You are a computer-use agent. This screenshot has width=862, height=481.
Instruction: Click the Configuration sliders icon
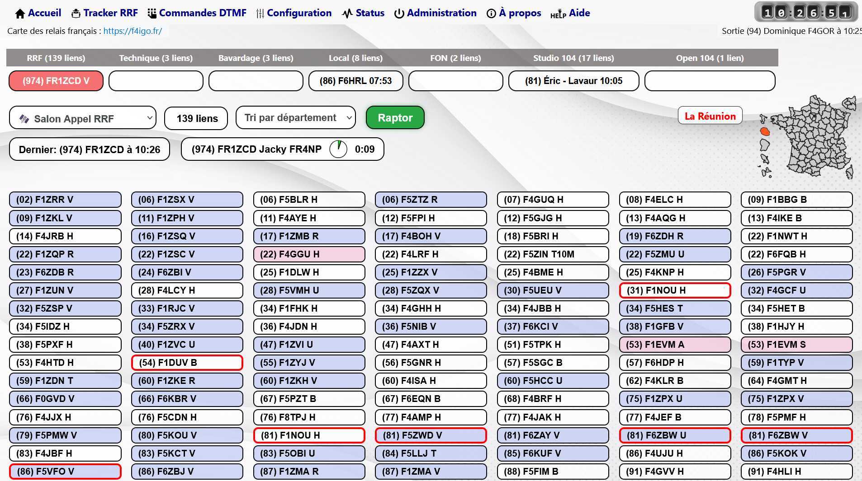(x=260, y=14)
